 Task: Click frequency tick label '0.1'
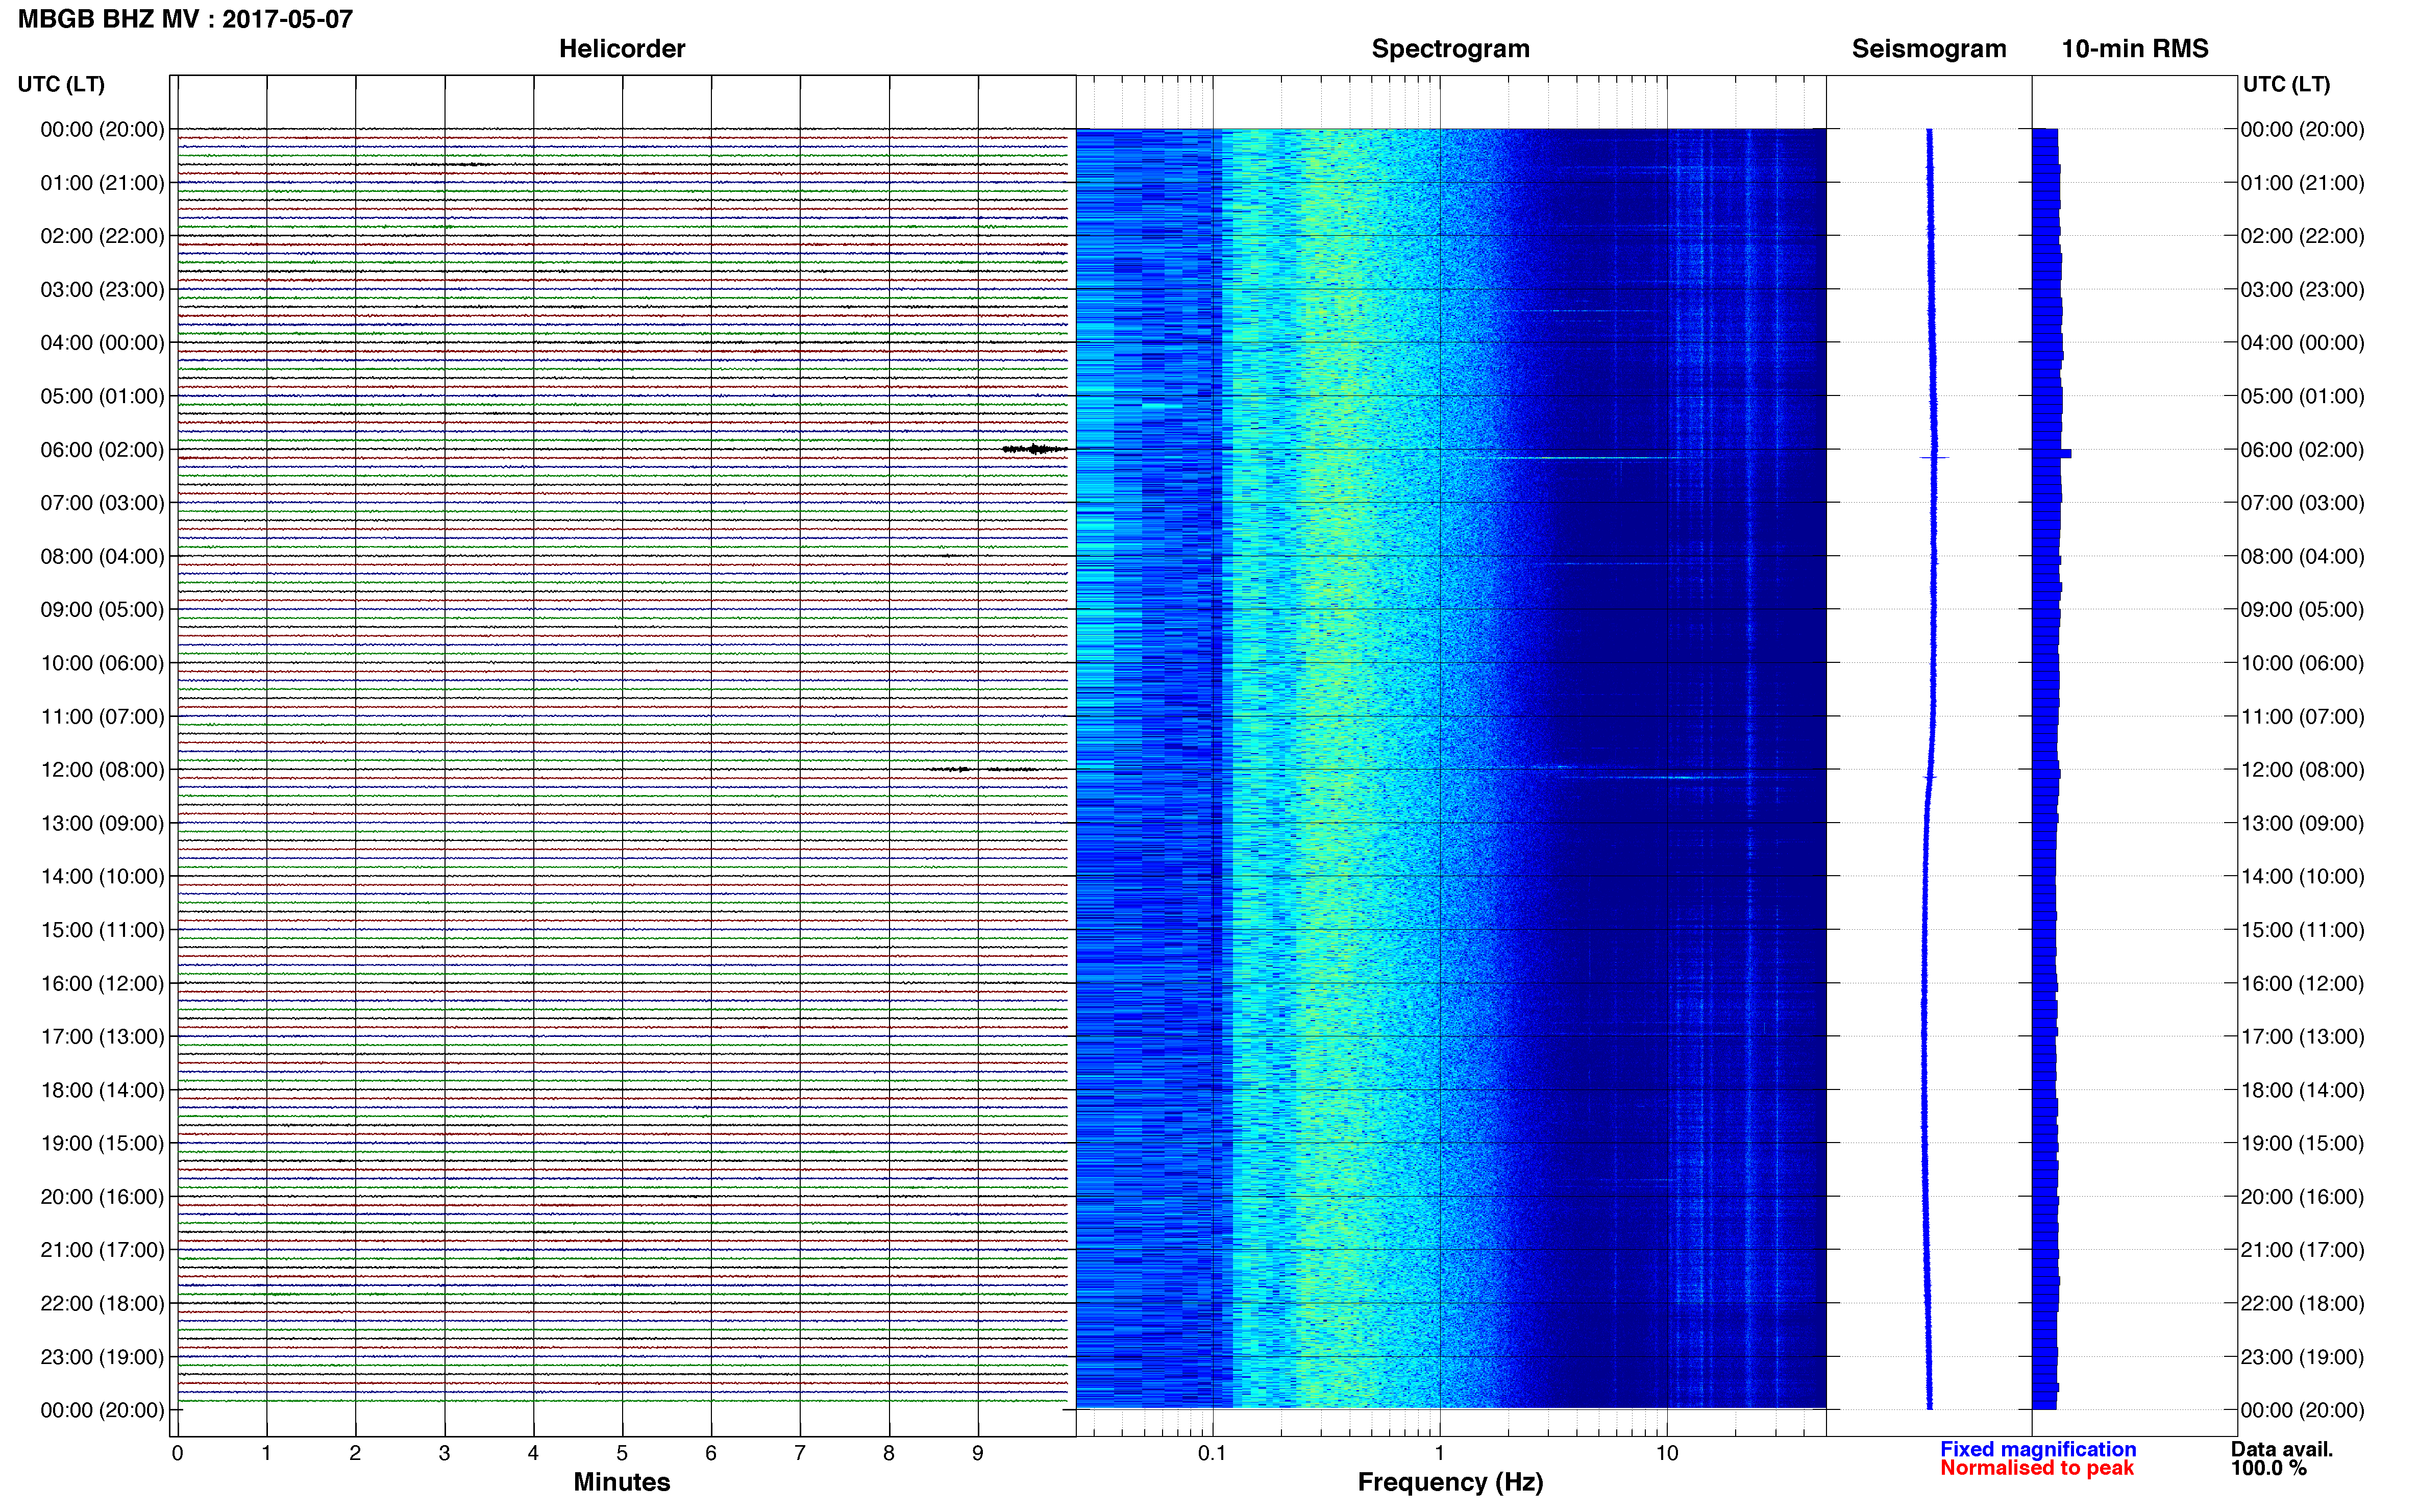pos(1212,1453)
